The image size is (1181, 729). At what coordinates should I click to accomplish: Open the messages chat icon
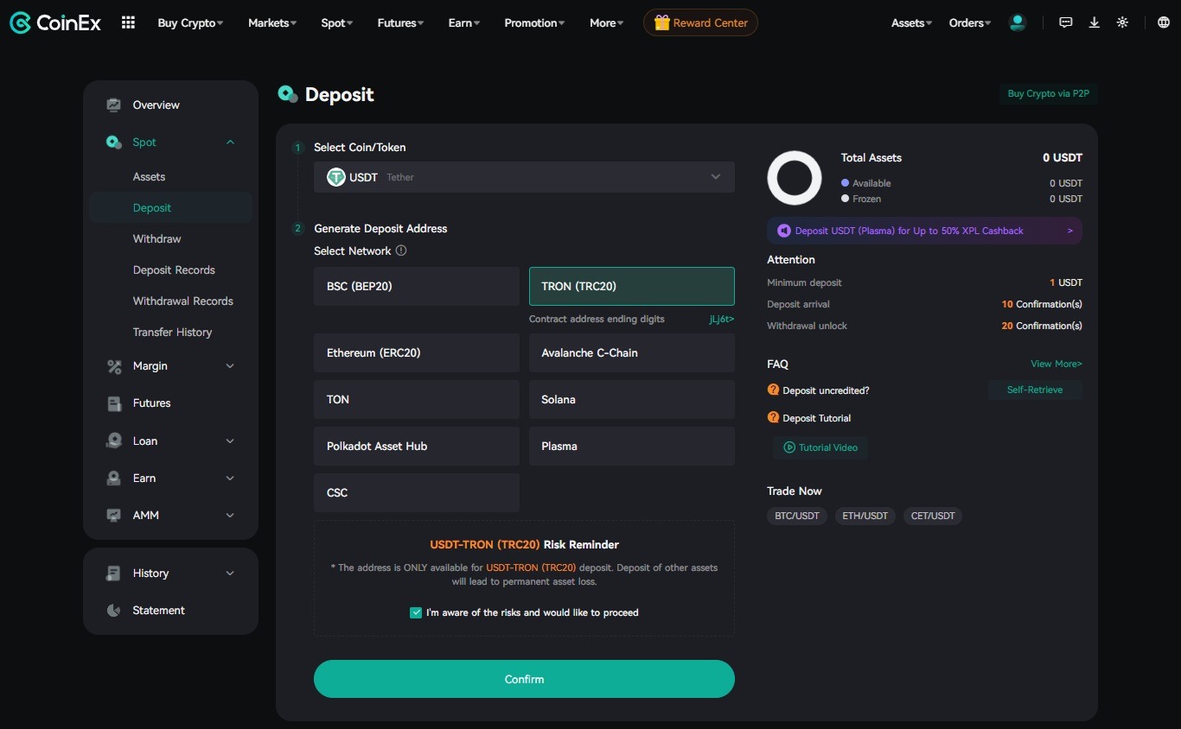[x=1066, y=23]
